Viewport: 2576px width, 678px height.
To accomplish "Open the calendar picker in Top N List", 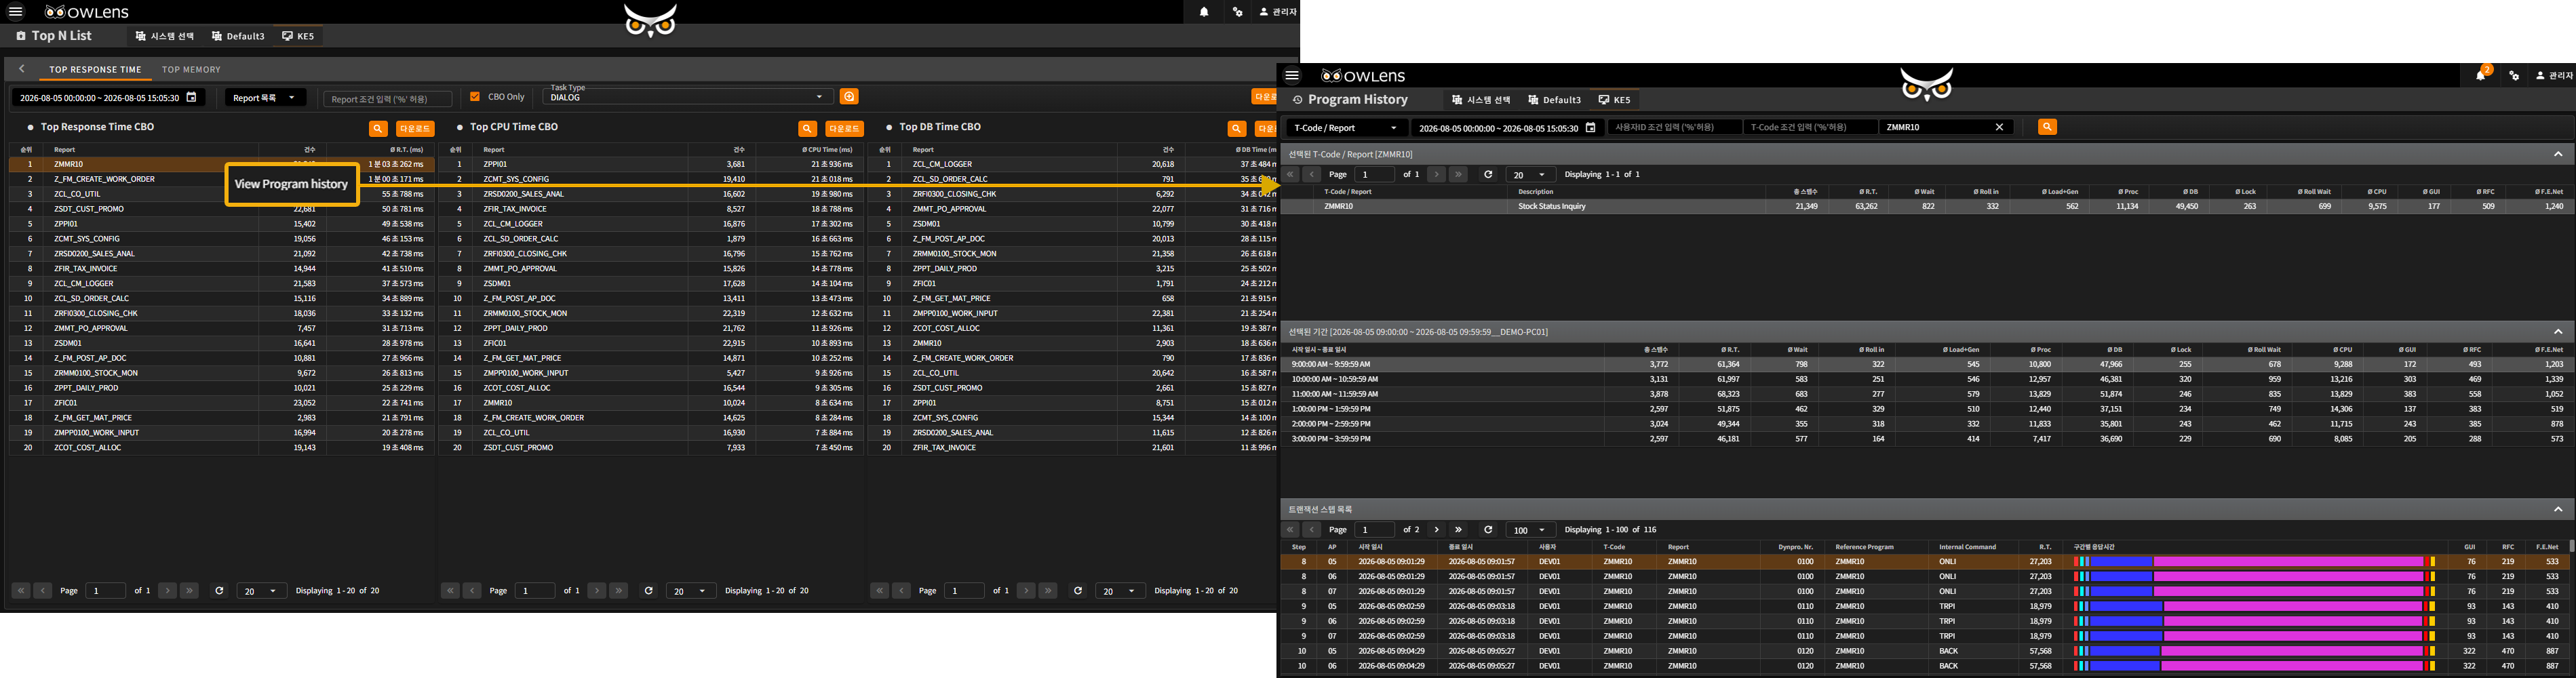I will pyautogui.click(x=191, y=97).
